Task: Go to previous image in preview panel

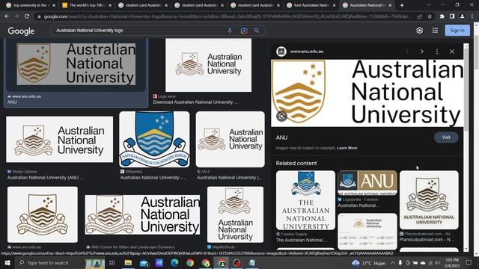Action: 407,52
